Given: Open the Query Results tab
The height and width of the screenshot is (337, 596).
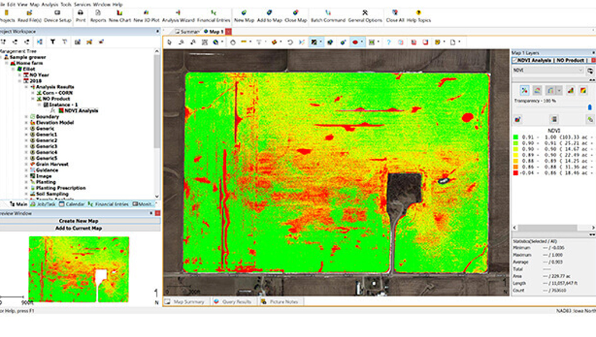Looking at the screenshot, I should [233, 302].
